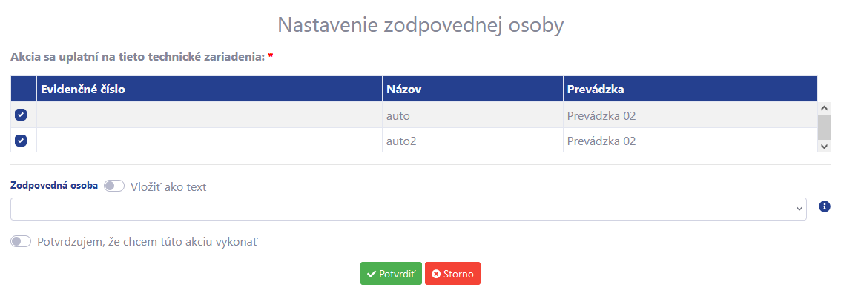Viewport: 841px width, 296px height.
Task: Click the scrollbar up arrow in table
Action: point(824,107)
